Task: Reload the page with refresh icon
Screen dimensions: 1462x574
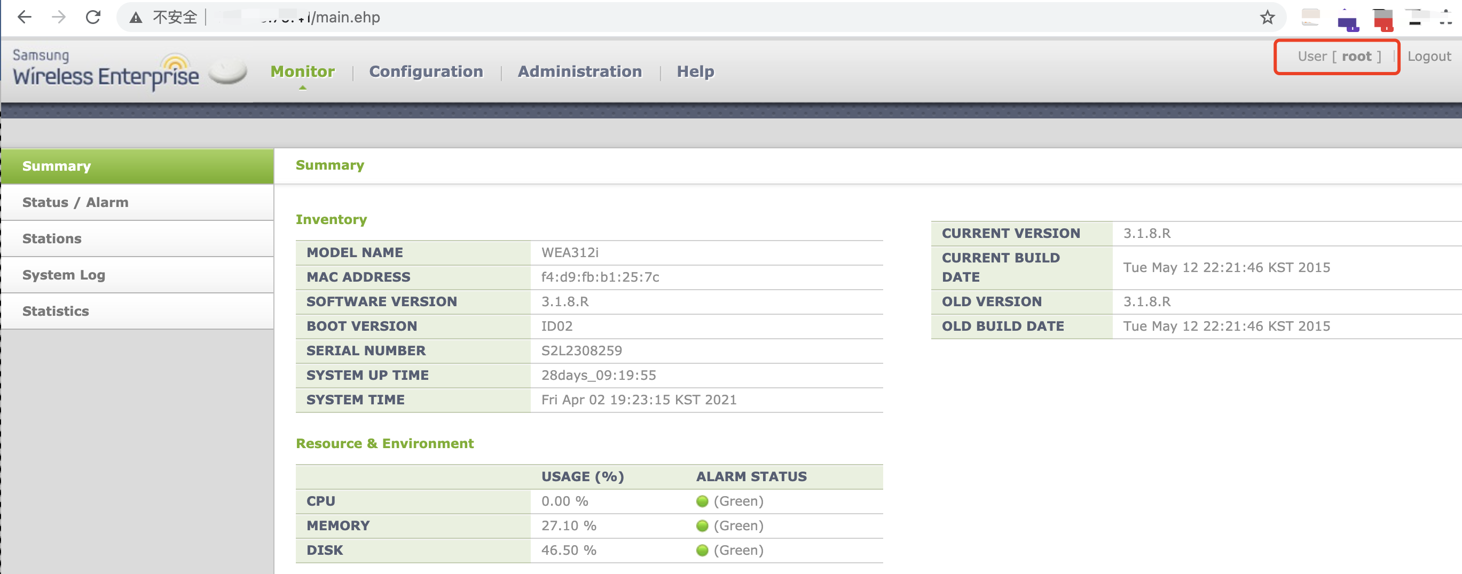Action: tap(93, 17)
